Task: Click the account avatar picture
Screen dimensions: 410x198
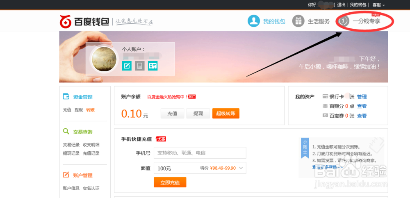Action: click(104, 59)
